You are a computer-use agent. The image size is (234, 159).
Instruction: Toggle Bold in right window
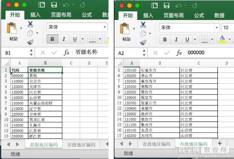pos(165,39)
